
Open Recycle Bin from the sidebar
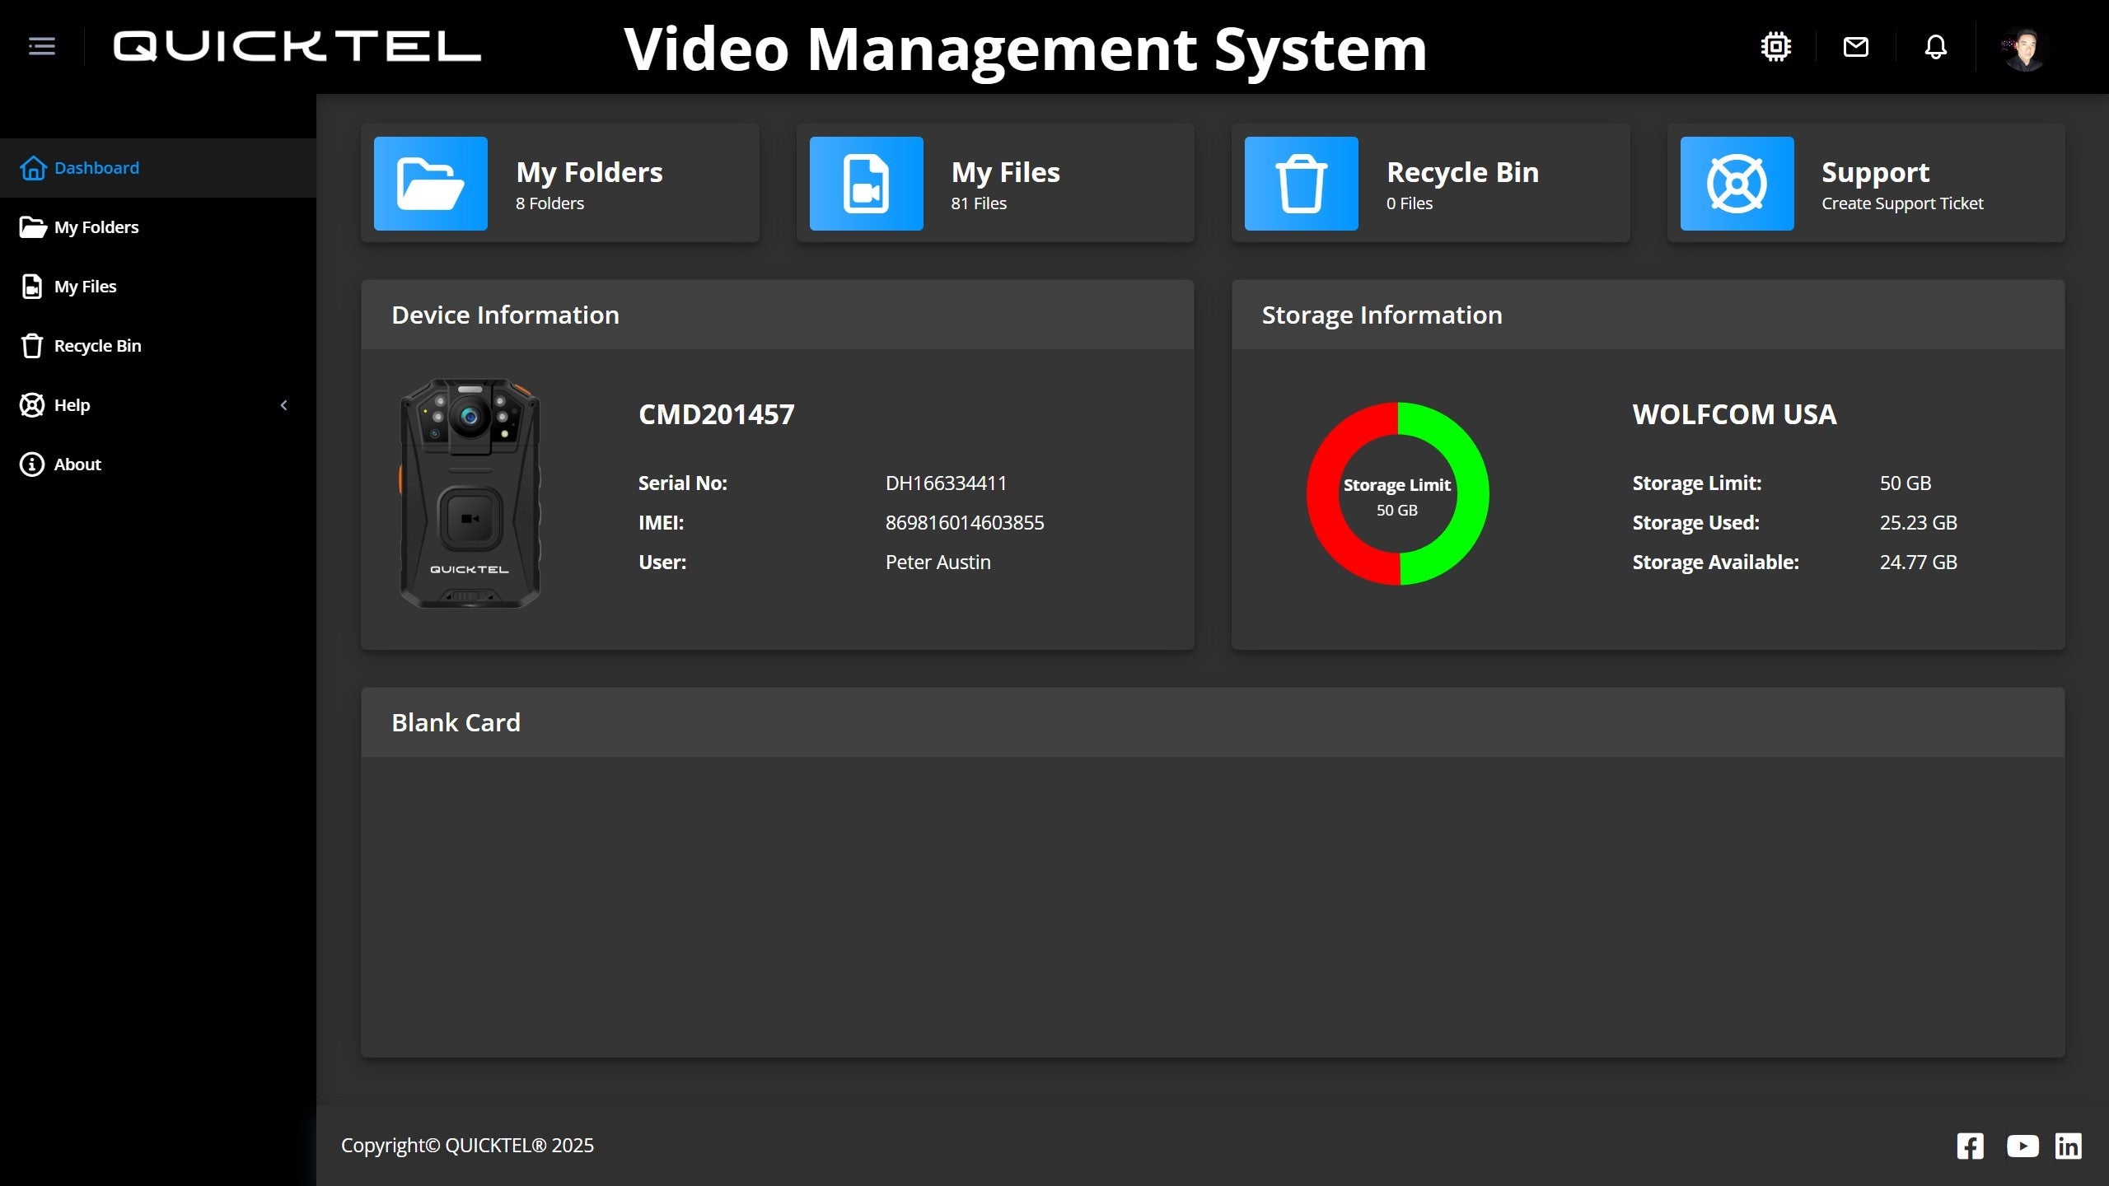(97, 346)
